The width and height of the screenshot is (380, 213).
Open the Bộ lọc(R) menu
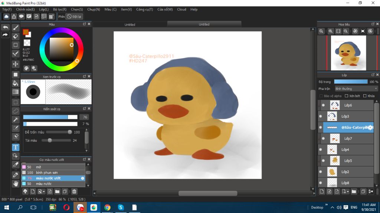[x=60, y=9]
